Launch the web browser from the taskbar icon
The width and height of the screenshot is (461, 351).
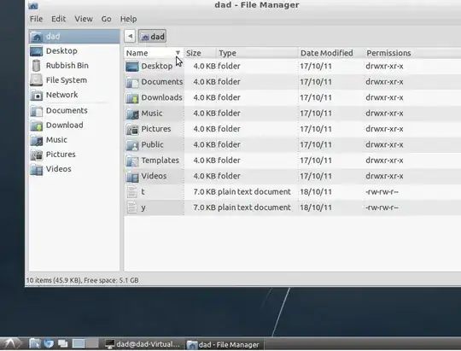pos(49,343)
